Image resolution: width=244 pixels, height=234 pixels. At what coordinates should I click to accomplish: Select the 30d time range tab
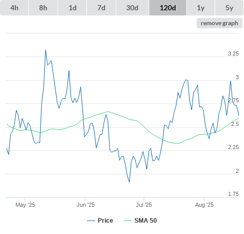[x=132, y=8]
